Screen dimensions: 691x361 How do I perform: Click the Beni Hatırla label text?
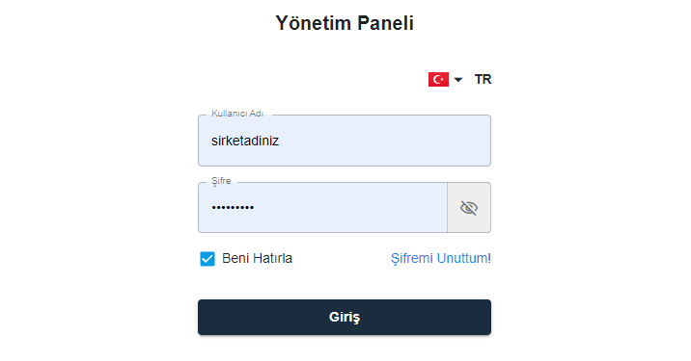tap(257, 258)
